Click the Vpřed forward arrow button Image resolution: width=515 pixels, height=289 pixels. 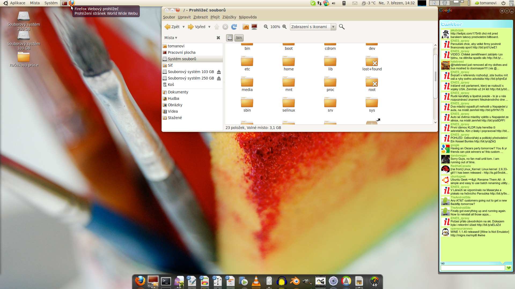(197, 27)
